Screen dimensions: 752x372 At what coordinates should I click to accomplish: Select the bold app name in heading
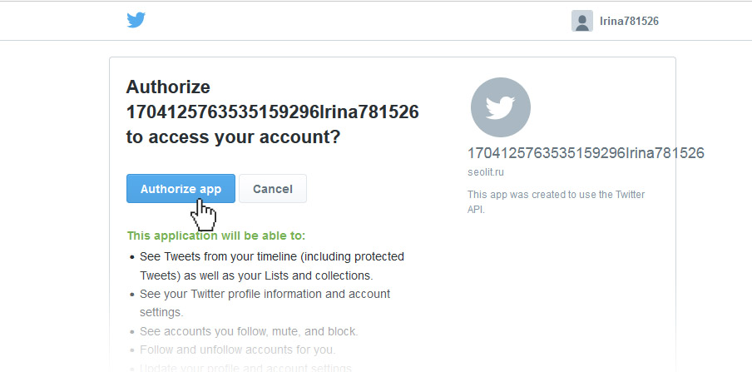(x=272, y=112)
